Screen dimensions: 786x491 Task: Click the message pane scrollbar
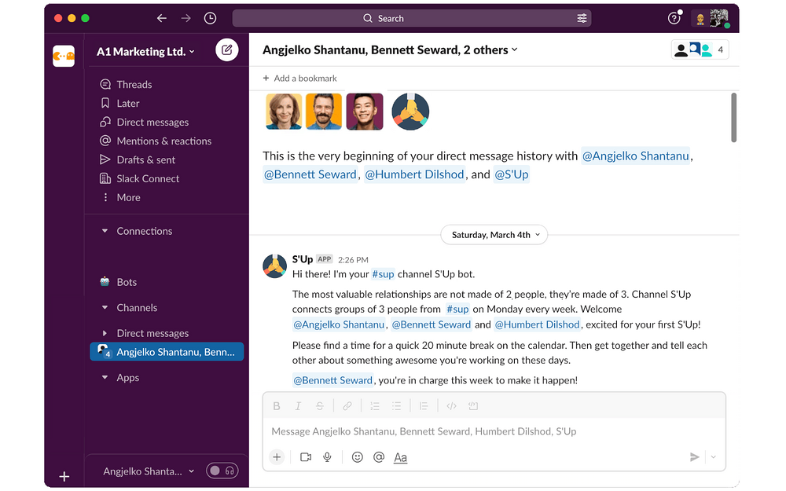tap(733, 119)
